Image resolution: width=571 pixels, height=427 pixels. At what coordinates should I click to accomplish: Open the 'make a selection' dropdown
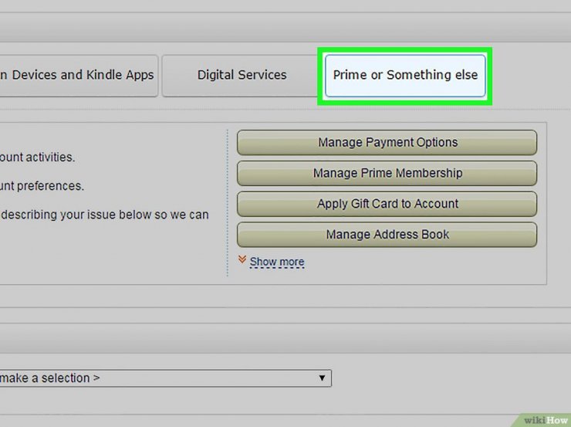pos(165,378)
